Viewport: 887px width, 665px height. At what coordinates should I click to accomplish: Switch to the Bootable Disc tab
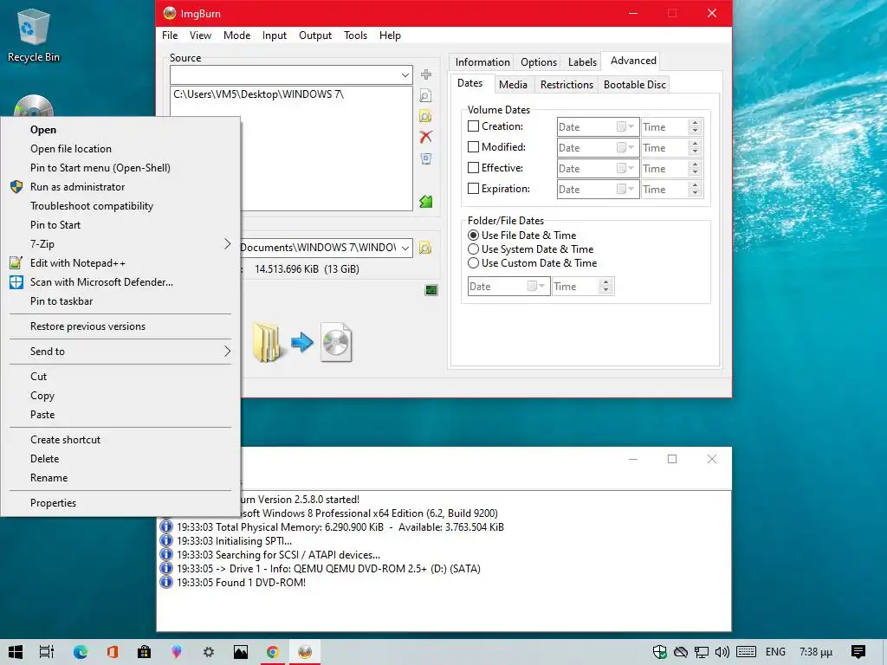coord(634,84)
